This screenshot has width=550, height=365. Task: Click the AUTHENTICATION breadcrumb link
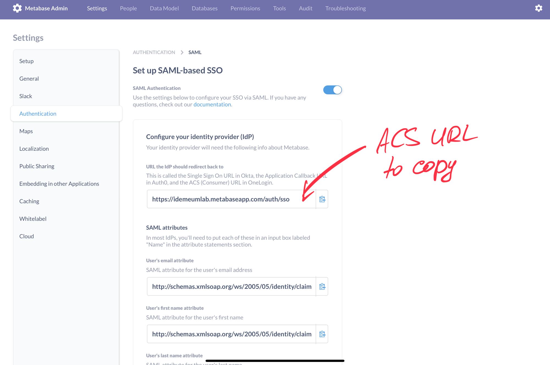click(154, 52)
